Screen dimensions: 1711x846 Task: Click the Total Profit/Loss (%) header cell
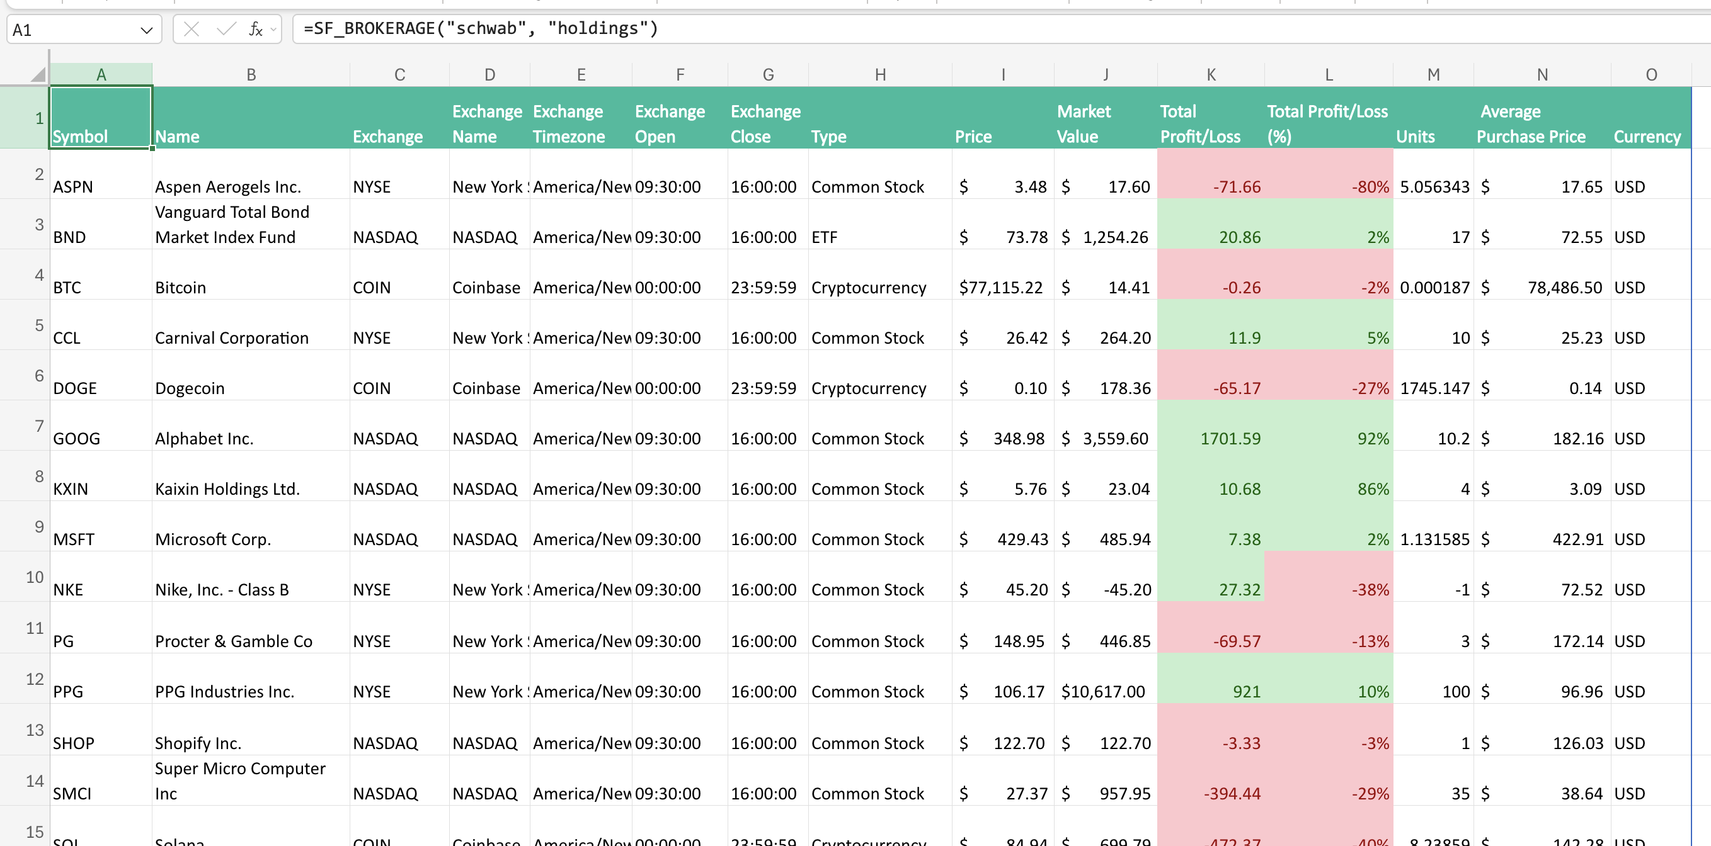tap(1329, 118)
